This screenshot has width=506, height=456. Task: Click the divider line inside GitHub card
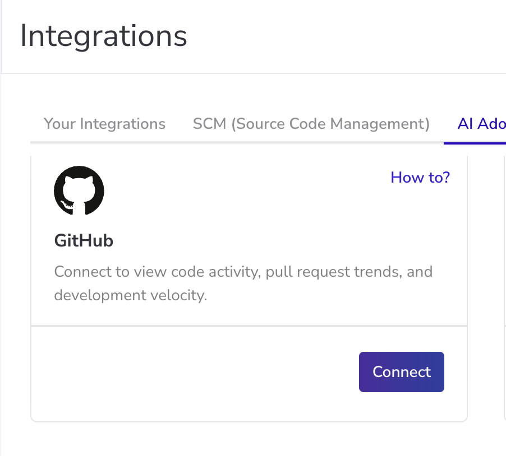tap(249, 325)
